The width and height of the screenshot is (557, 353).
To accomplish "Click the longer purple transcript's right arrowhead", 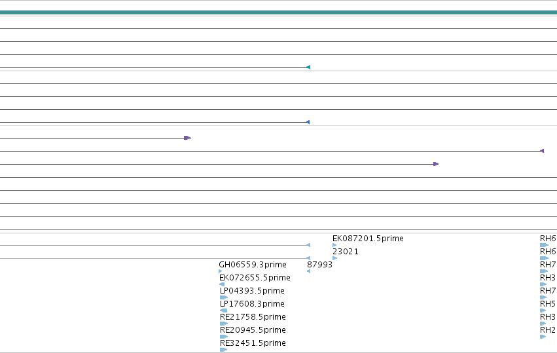I will click(436, 164).
